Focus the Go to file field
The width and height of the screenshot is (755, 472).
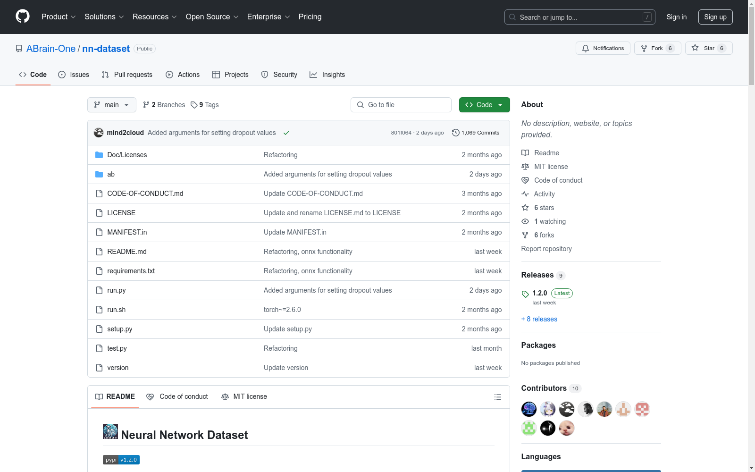point(401,105)
